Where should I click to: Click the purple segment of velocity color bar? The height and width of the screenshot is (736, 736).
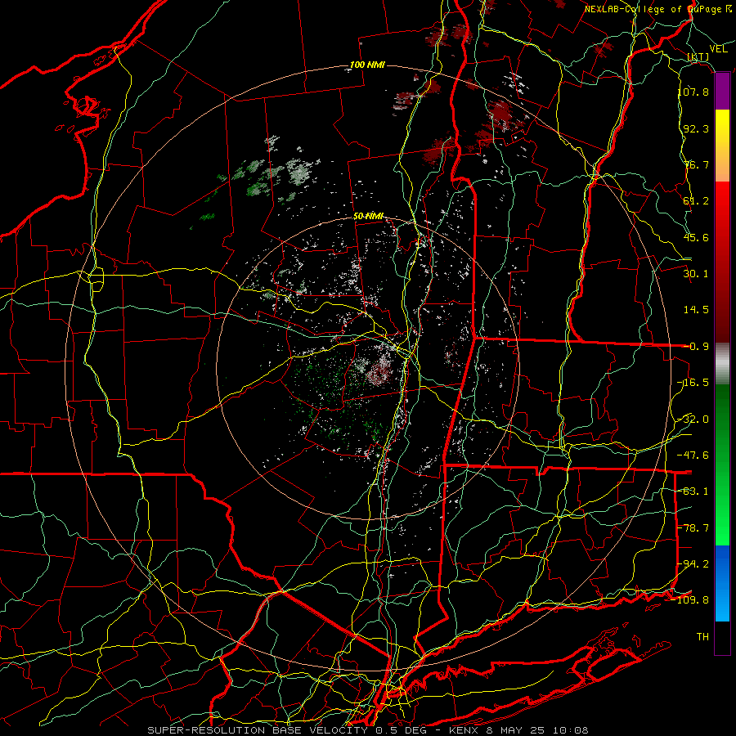click(722, 92)
